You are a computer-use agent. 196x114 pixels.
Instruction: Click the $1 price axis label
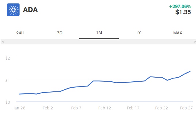[7, 80]
